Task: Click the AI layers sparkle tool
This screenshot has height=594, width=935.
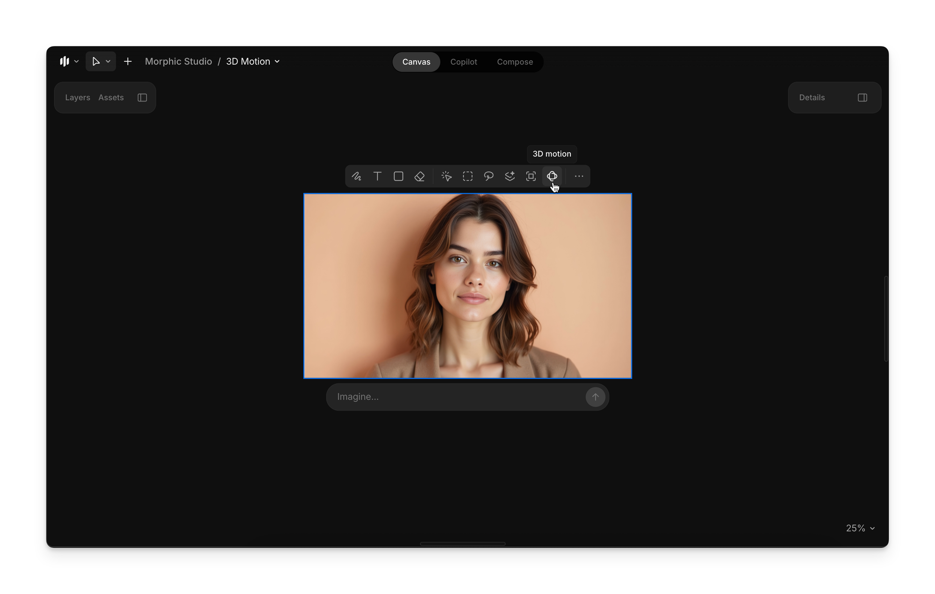Action: [510, 176]
